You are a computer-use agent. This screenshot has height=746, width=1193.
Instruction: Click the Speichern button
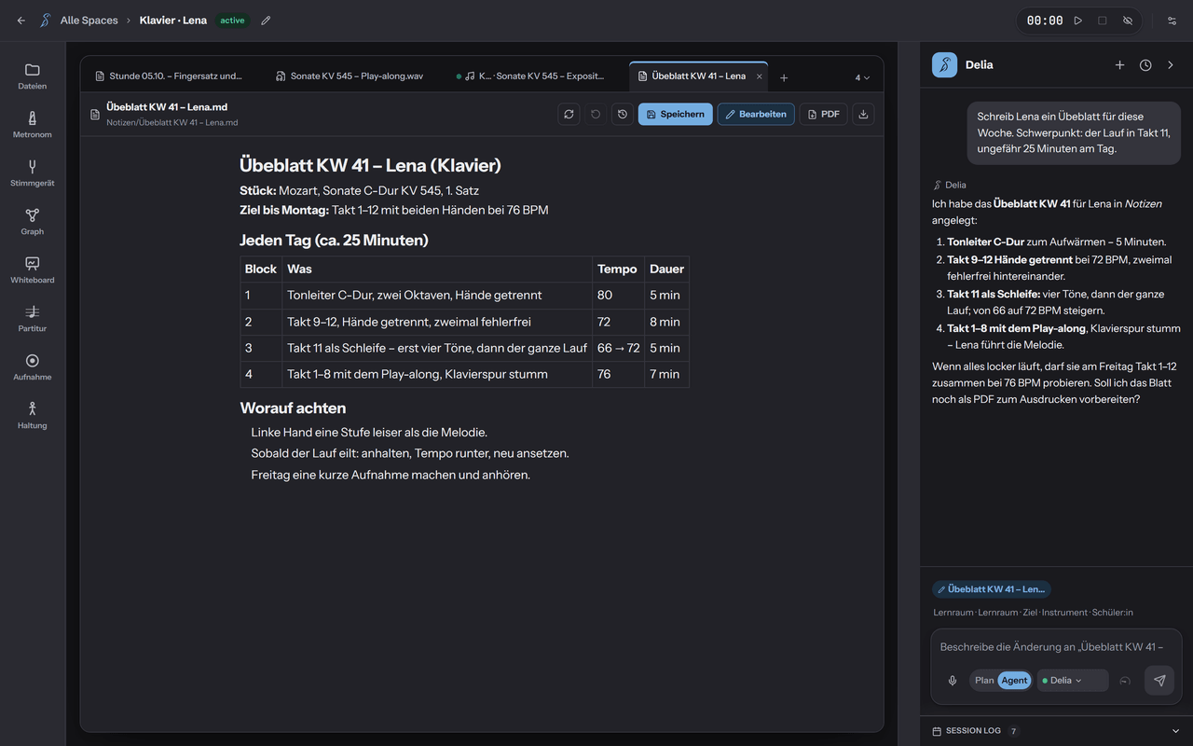click(x=676, y=115)
